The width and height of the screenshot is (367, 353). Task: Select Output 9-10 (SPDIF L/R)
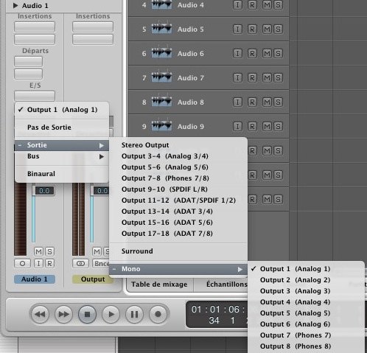point(178,189)
